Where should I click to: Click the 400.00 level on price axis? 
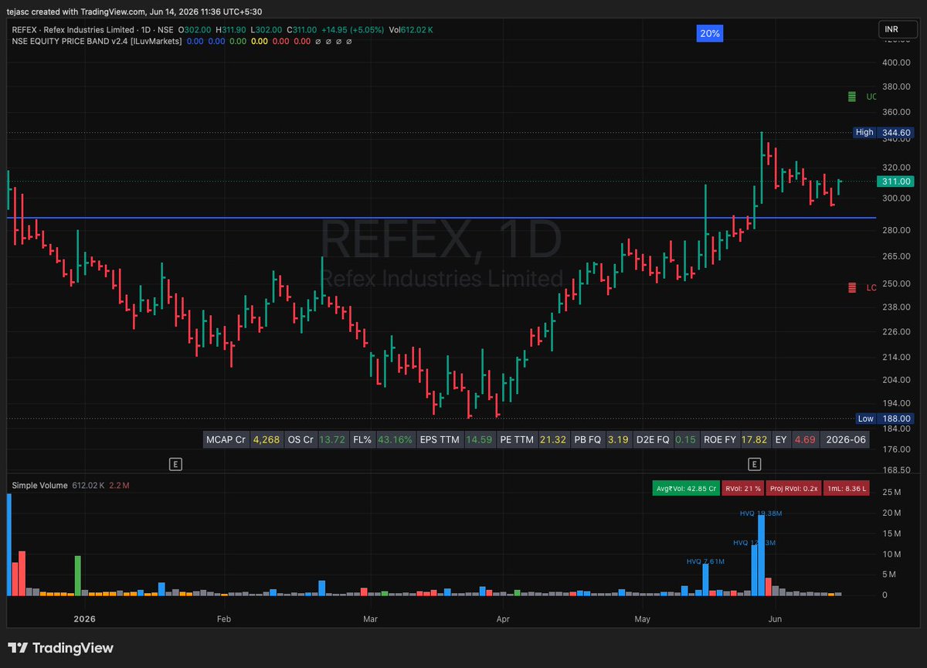click(895, 63)
